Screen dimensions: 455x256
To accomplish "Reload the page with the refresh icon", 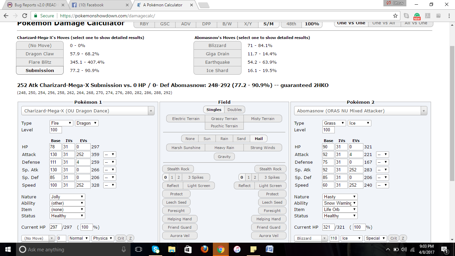I will 25,16.
